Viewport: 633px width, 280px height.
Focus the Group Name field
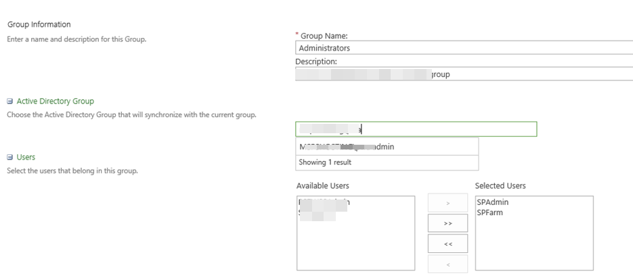(x=464, y=48)
